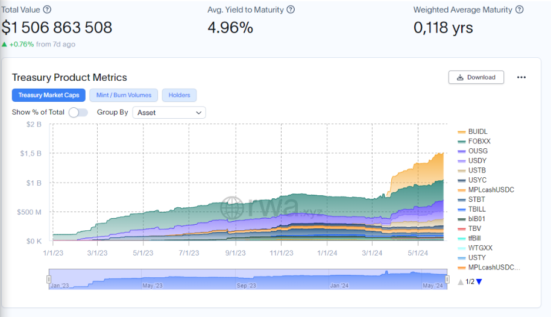Switch to the Holders tab

[179, 95]
